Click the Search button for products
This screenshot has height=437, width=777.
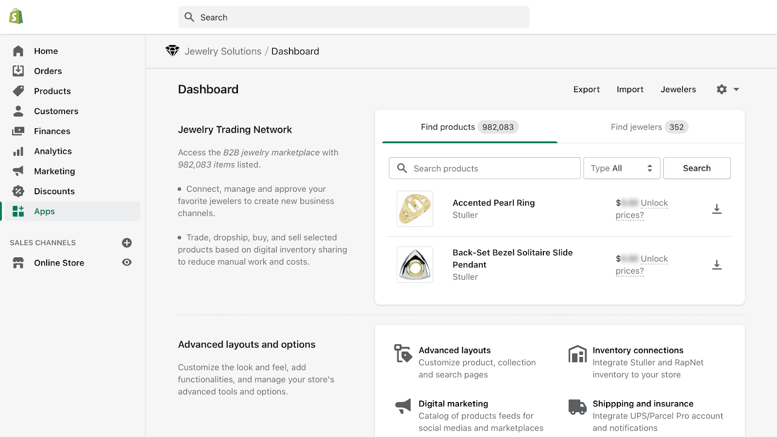pos(696,168)
